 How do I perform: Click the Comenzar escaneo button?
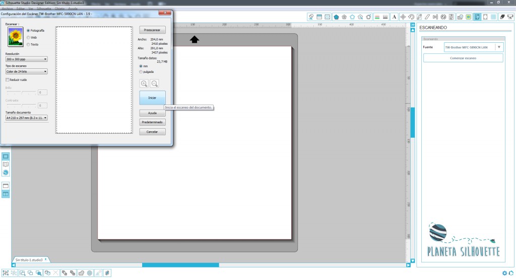pos(463,58)
